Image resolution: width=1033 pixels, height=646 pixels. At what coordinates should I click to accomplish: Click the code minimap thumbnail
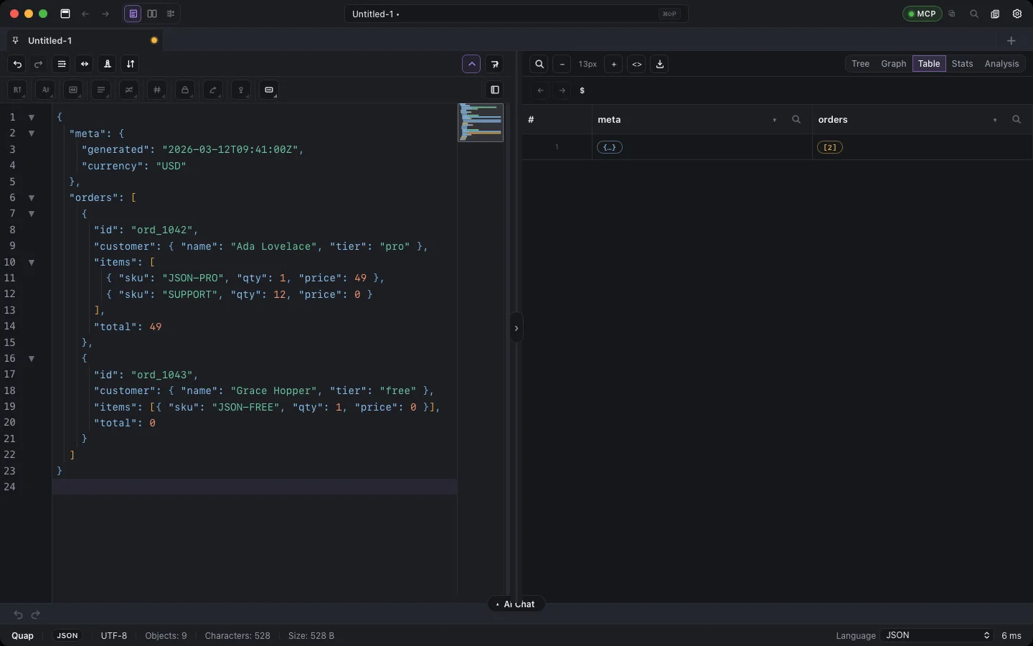pos(481,123)
